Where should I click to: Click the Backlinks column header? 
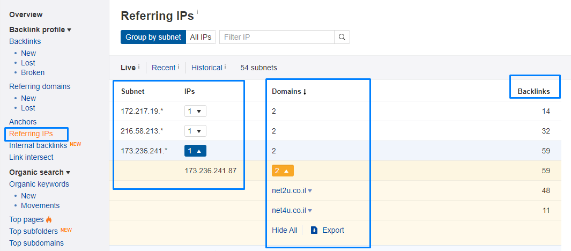pyautogui.click(x=534, y=91)
